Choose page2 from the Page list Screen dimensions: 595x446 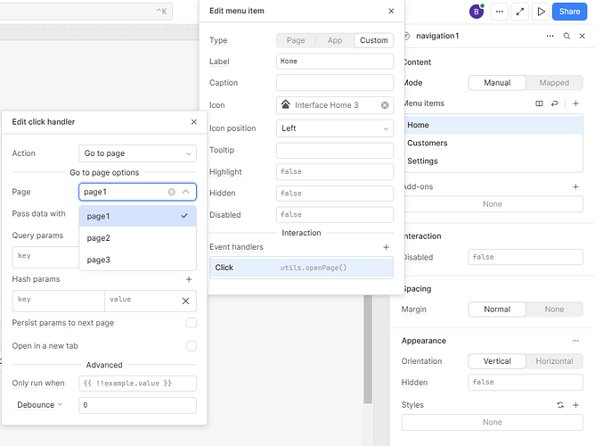138,238
